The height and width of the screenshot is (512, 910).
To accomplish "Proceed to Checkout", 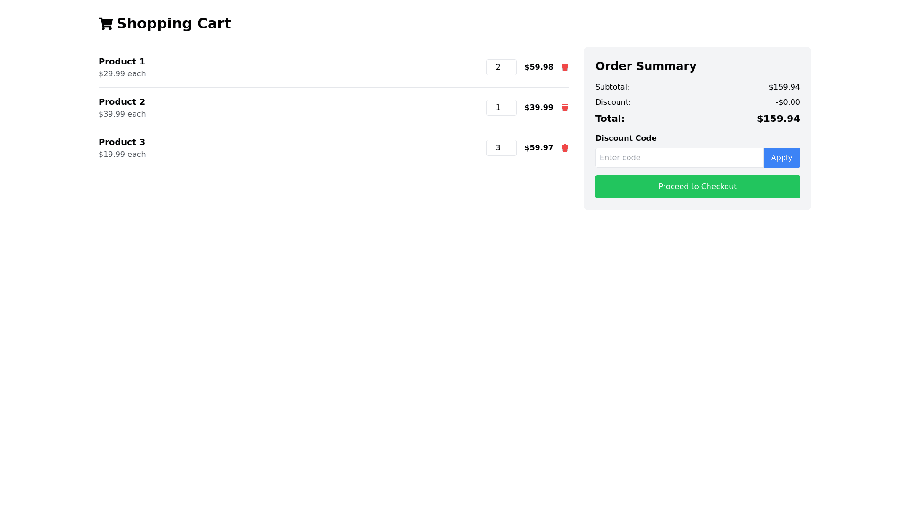I will 697,187.
